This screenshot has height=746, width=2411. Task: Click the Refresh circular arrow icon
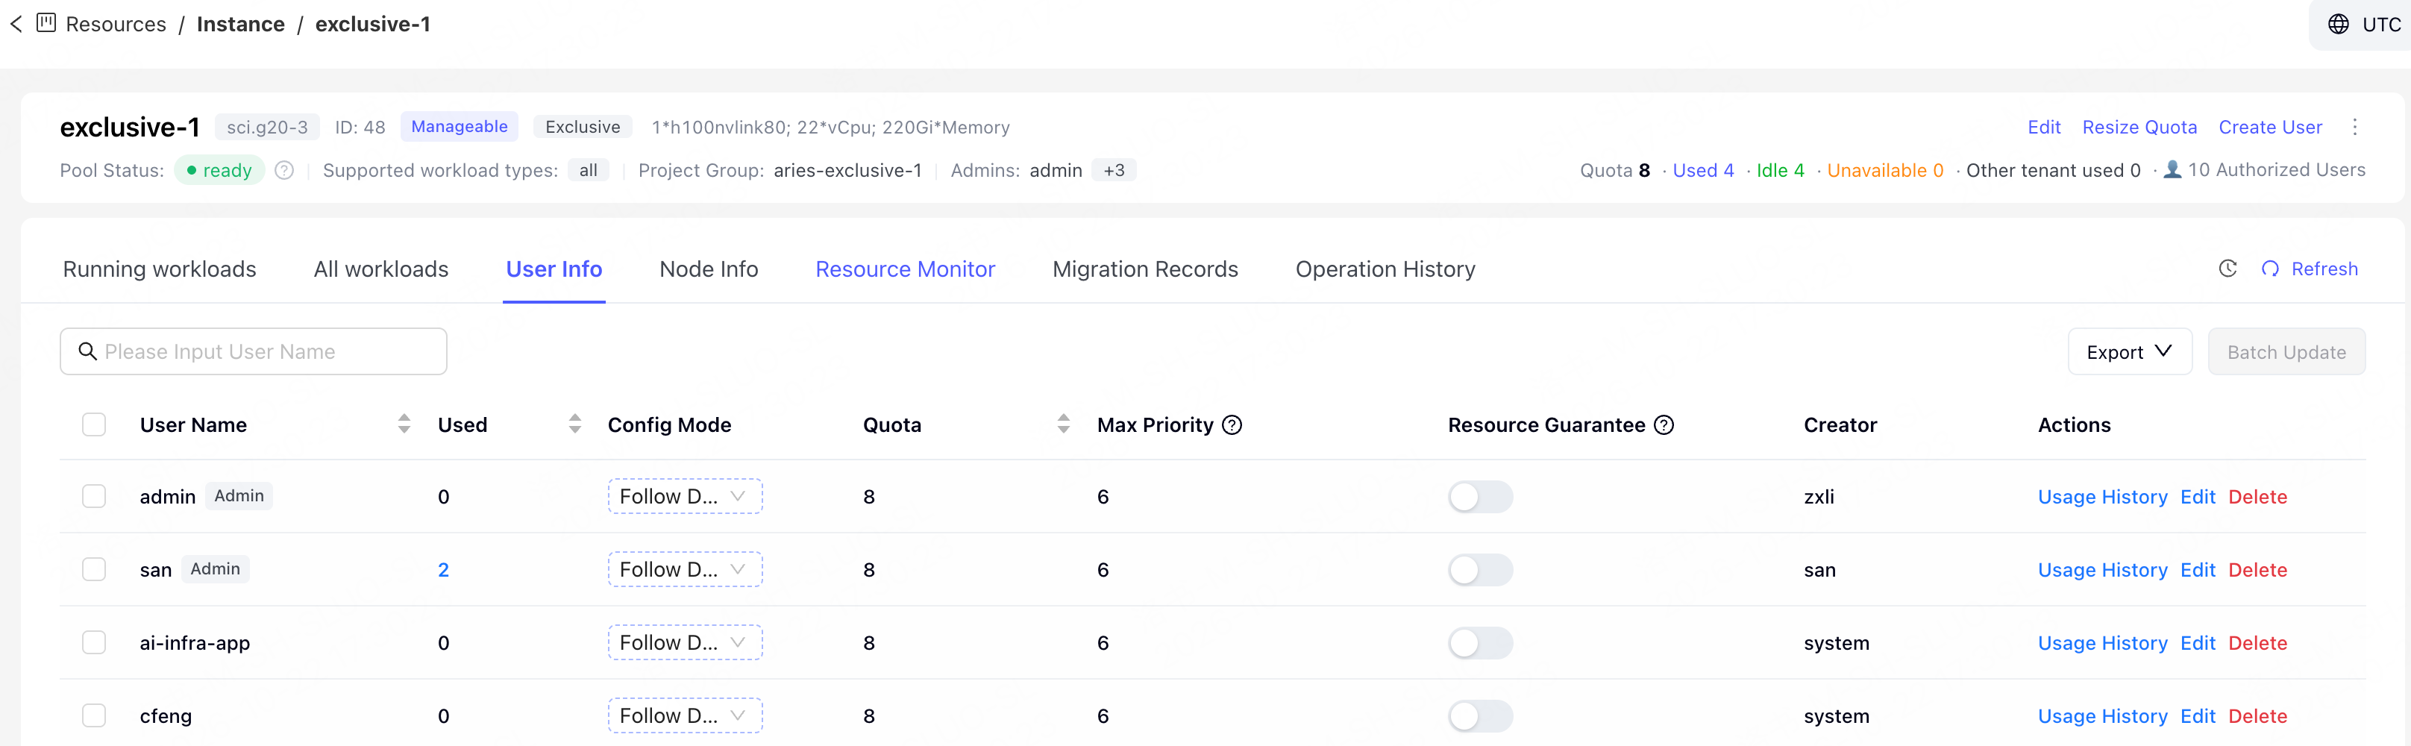pyautogui.click(x=2270, y=269)
